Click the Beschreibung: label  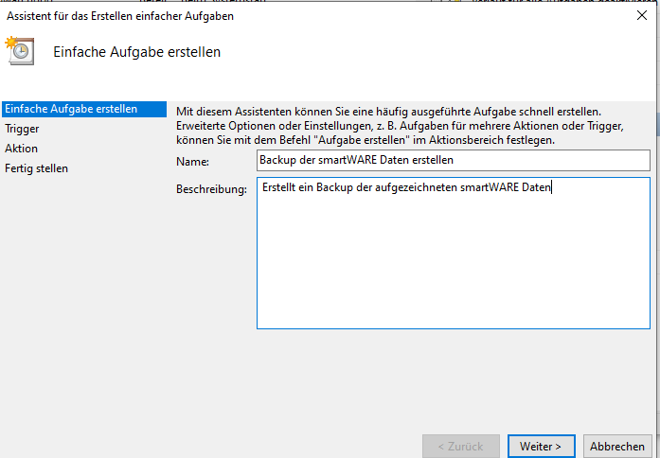(211, 189)
